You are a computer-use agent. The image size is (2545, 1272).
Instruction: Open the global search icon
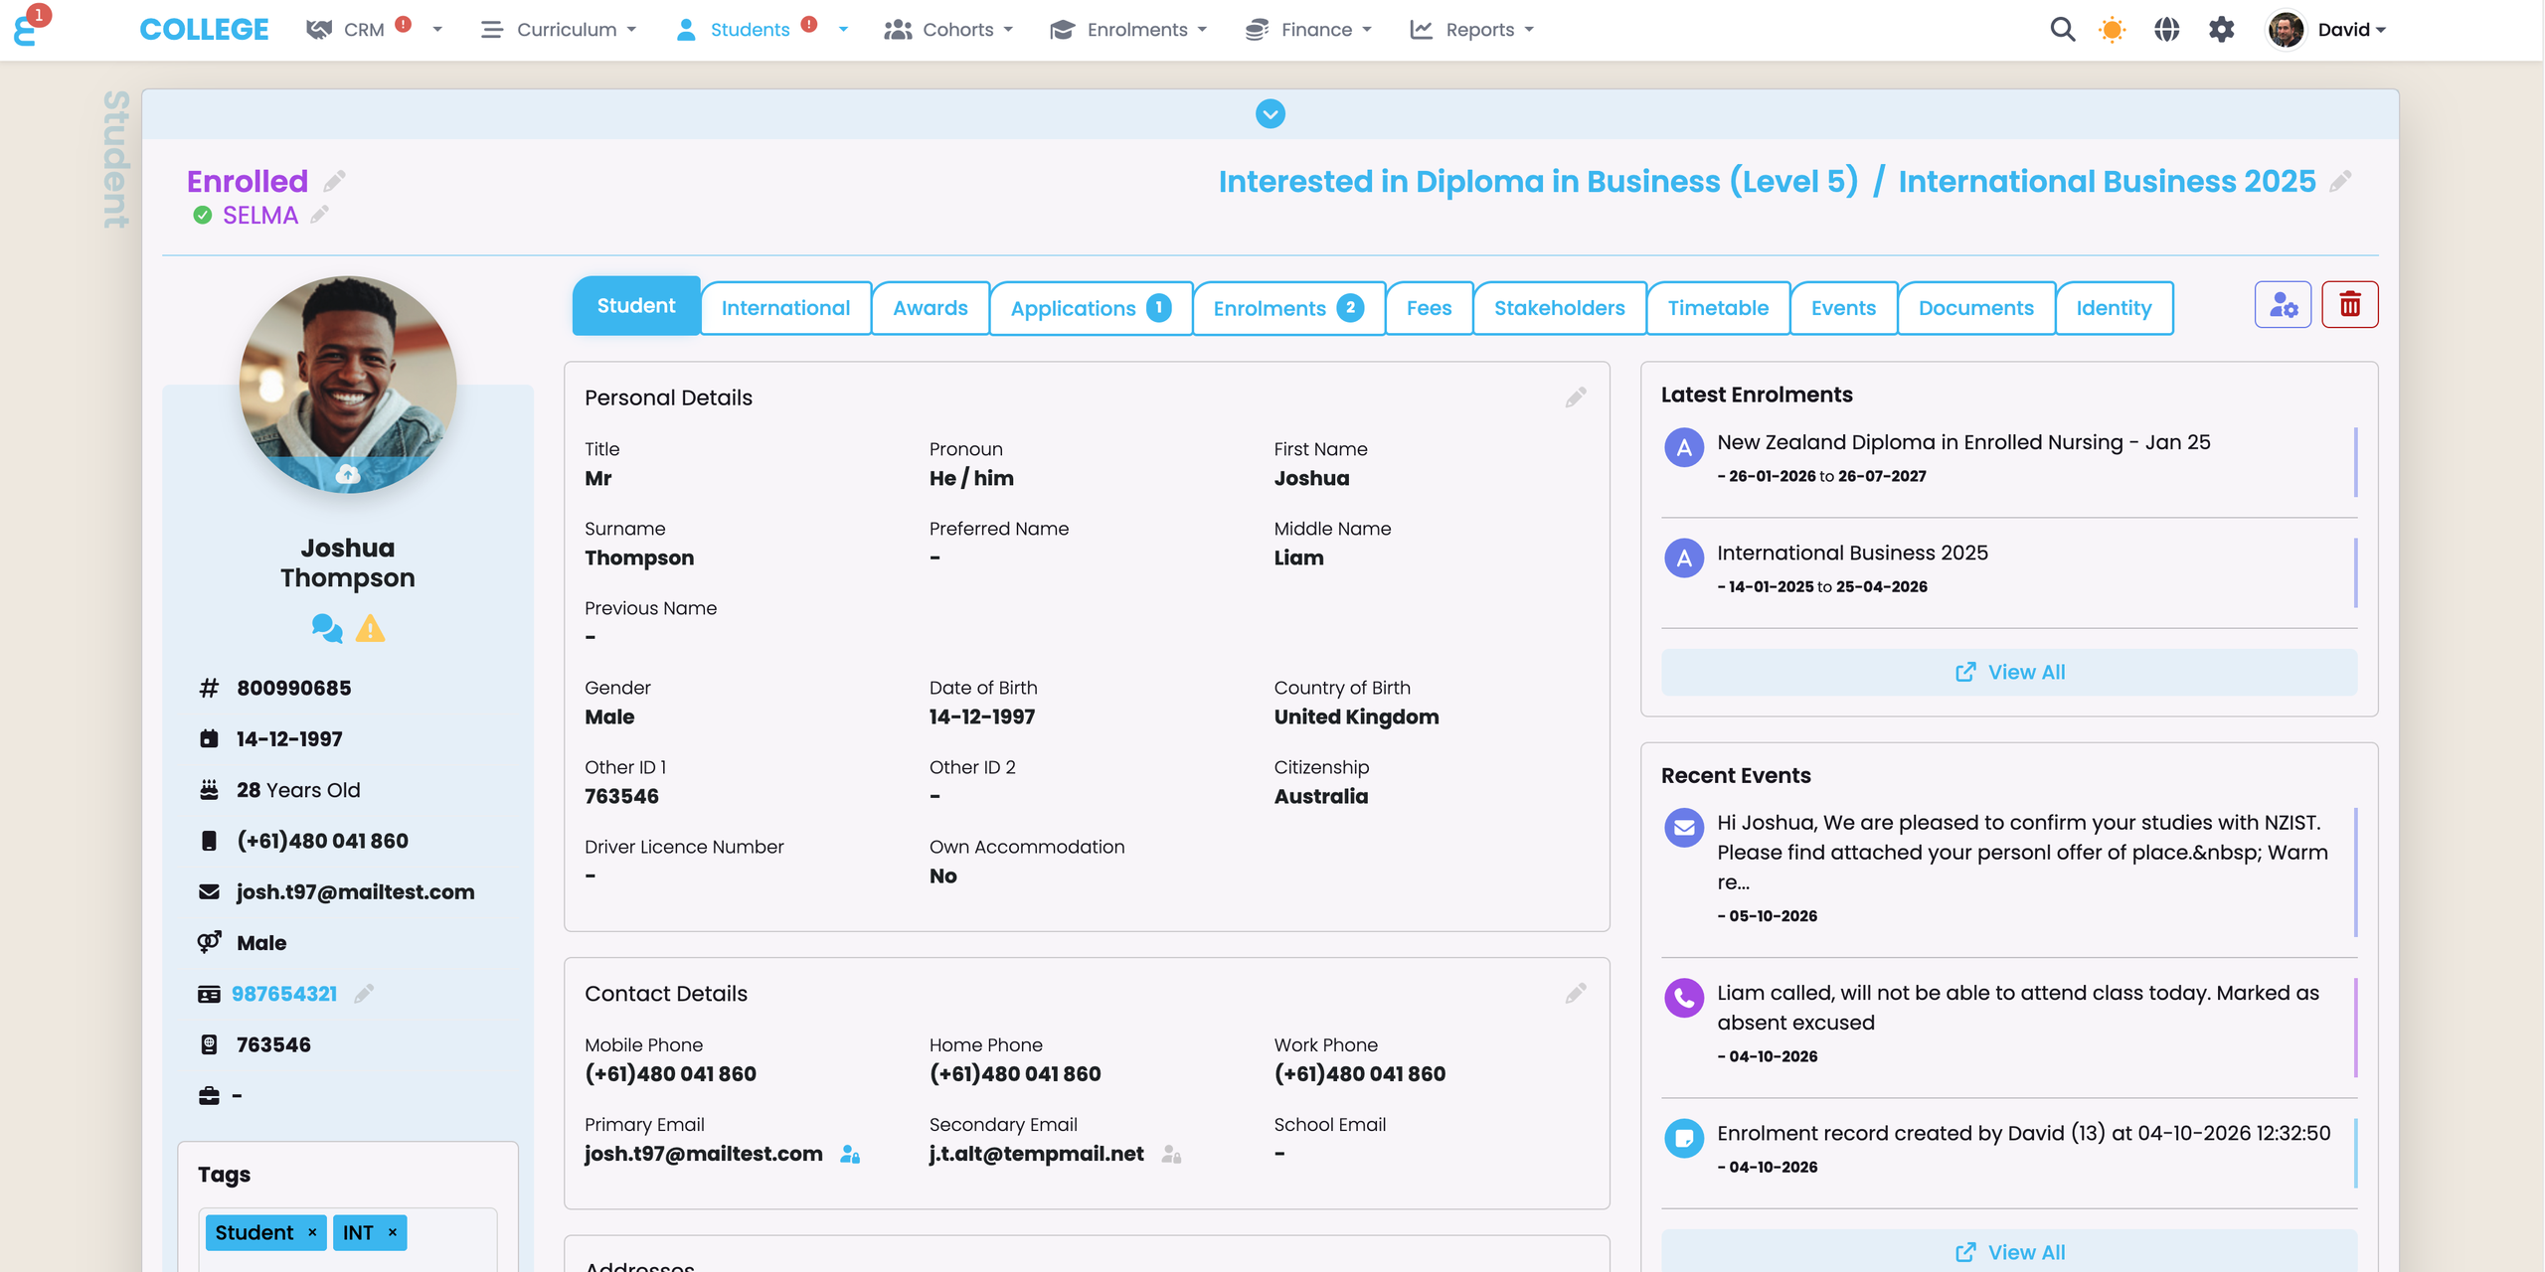point(2063,30)
